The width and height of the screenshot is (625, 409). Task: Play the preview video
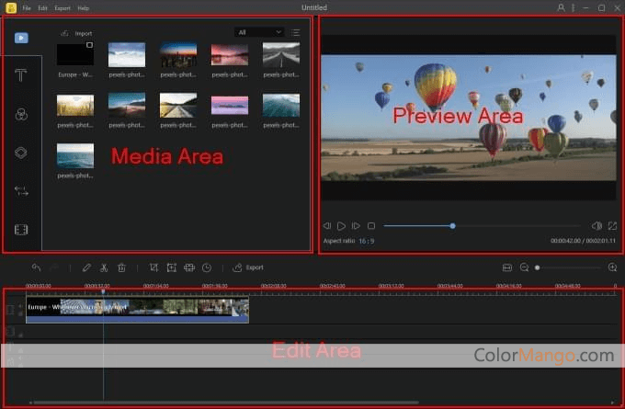click(x=341, y=226)
